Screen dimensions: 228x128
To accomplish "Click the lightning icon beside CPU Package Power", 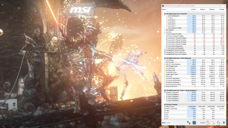I will 165,66.
